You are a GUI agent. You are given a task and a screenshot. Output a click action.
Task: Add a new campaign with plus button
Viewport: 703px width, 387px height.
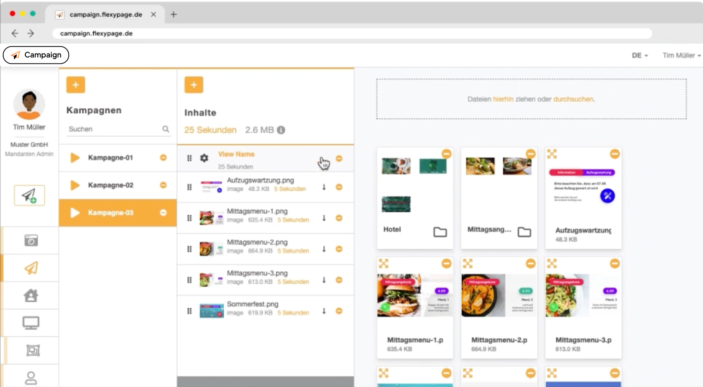(76, 85)
